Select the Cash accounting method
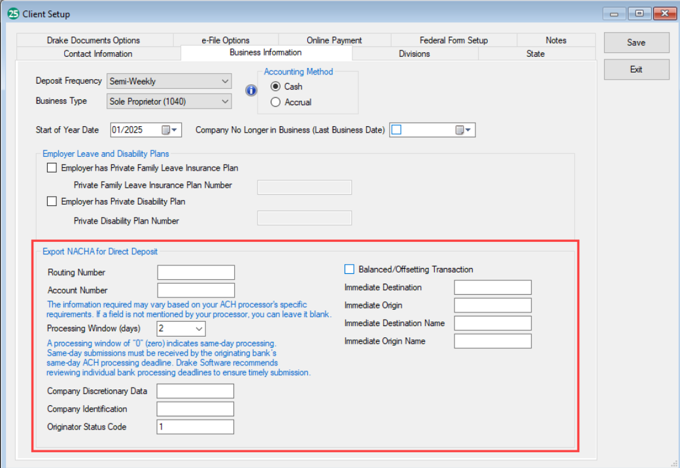This screenshot has height=468, width=680. [x=276, y=86]
